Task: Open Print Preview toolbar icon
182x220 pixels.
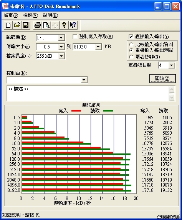Action: tap(46, 25)
